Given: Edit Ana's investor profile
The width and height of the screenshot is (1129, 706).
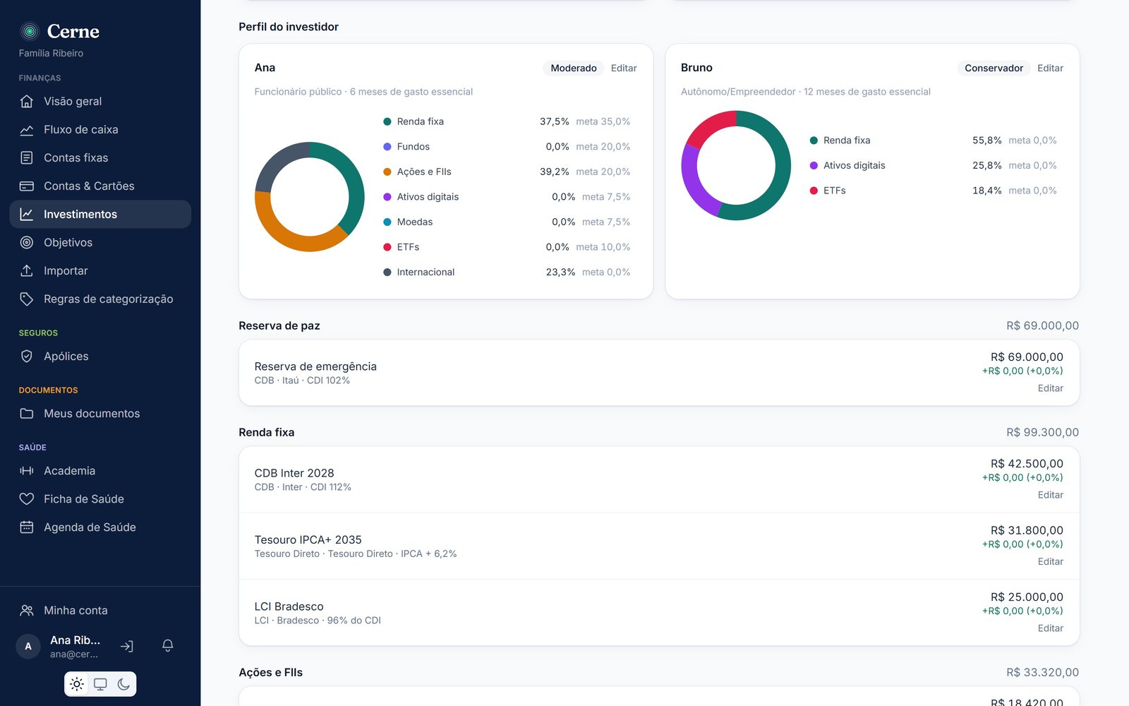Looking at the screenshot, I should pos(624,68).
